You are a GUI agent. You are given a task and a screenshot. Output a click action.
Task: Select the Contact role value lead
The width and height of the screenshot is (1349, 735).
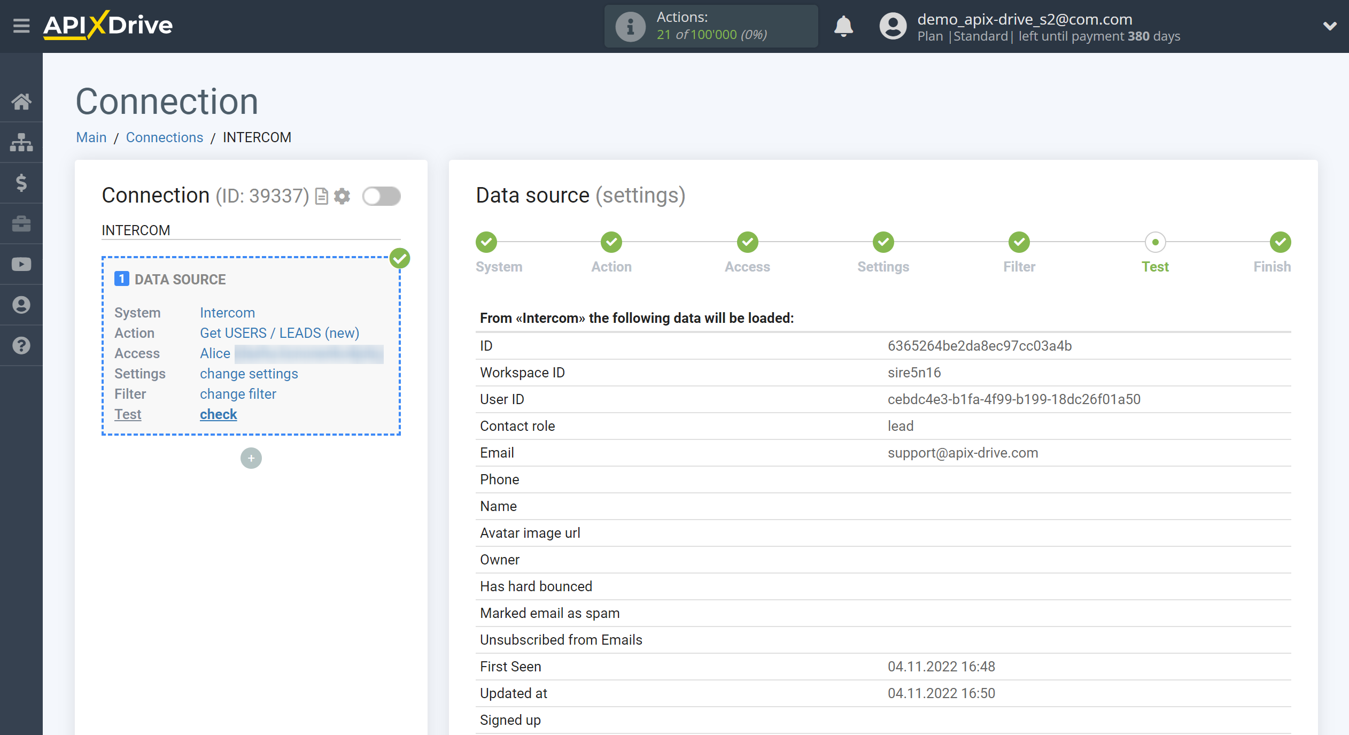coord(901,426)
